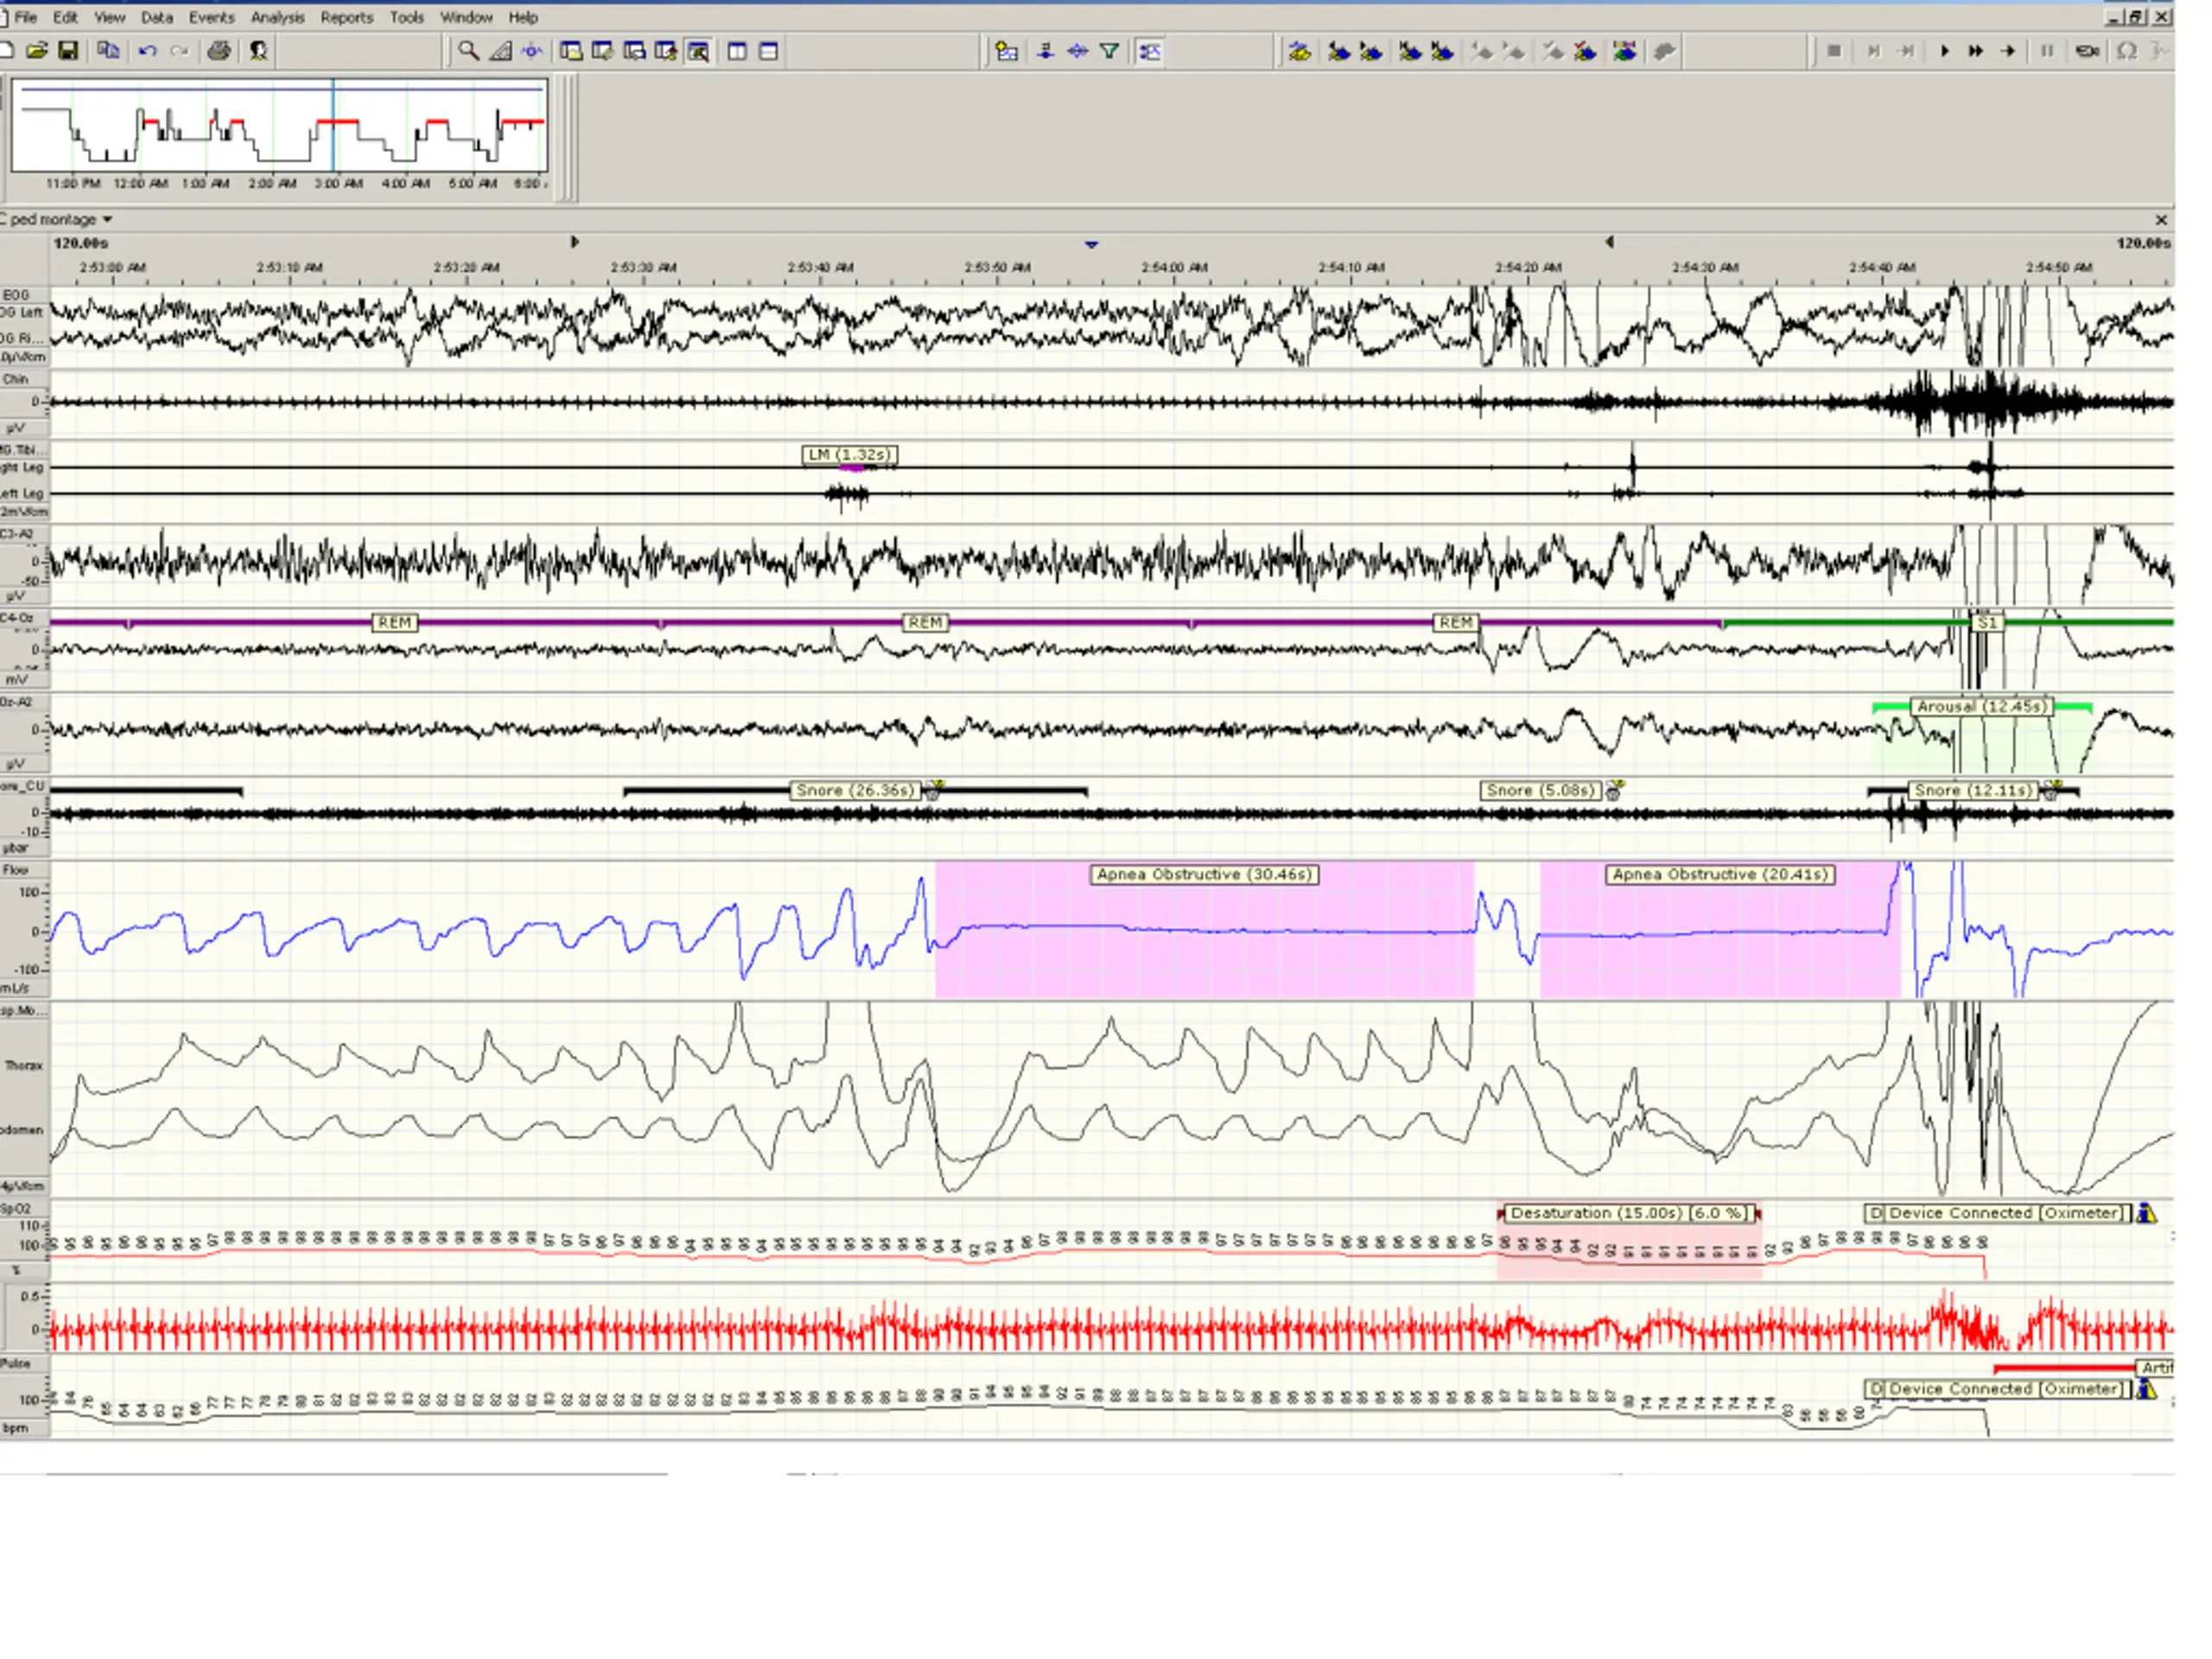Open the Events menu
Screen dimensions: 2212x1659
point(211,17)
